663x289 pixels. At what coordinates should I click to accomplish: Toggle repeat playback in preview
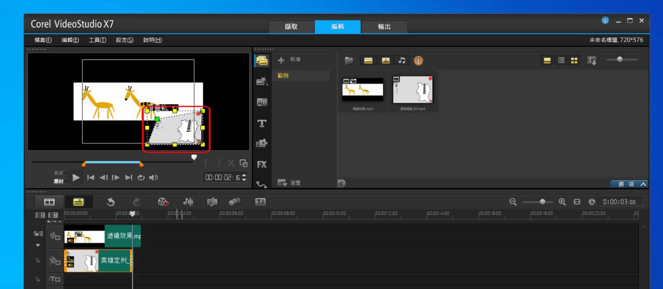pos(141,177)
